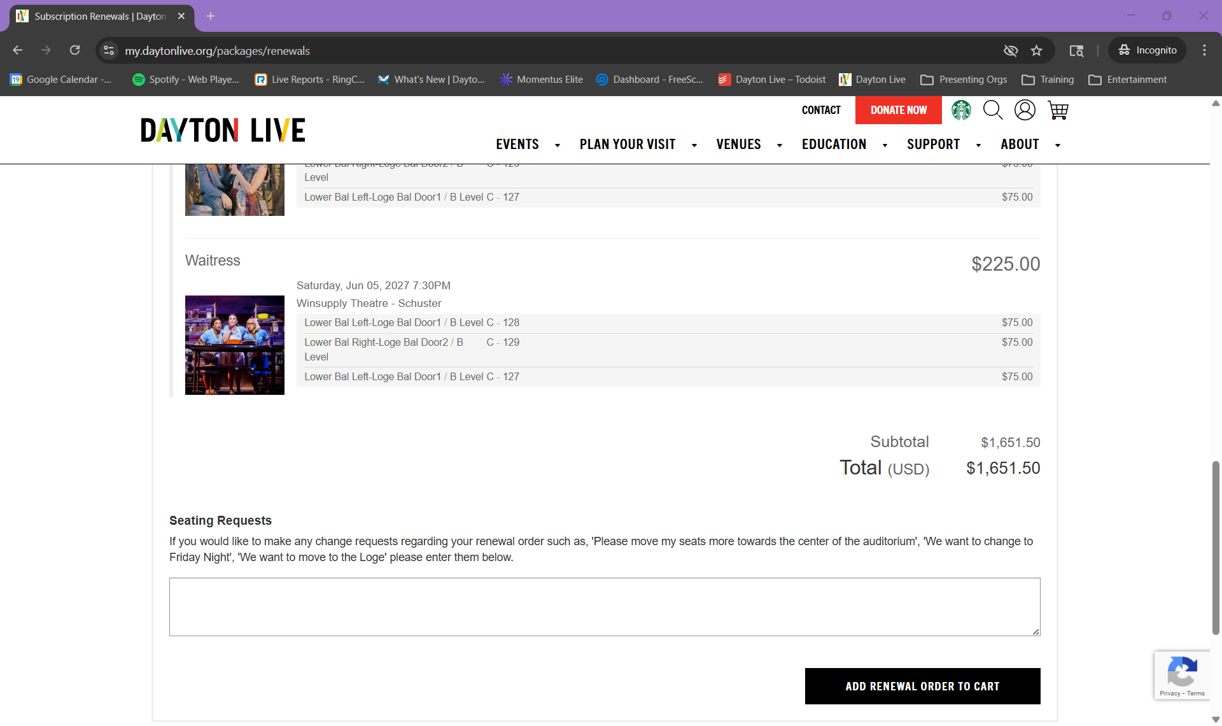The height and width of the screenshot is (726, 1222).
Task: Expand the Plan Your Visit dropdown arrow
Action: click(694, 145)
